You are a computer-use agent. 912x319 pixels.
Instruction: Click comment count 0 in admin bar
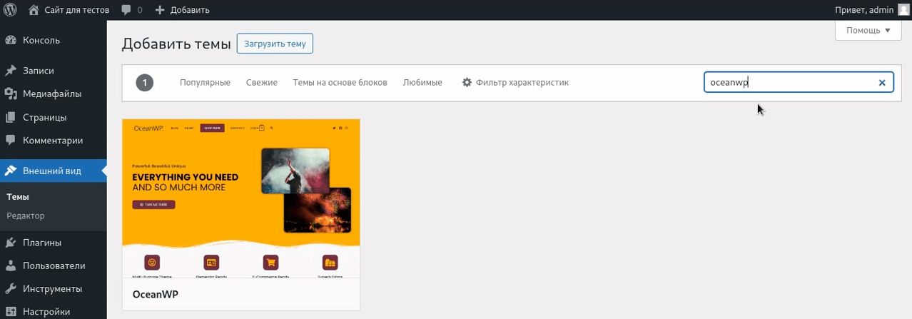point(139,10)
